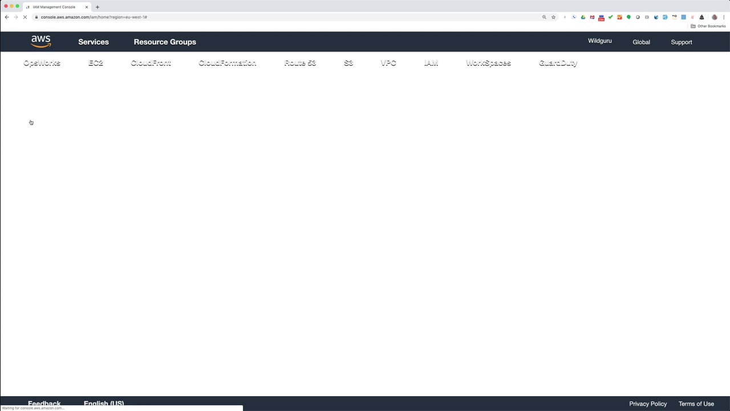The height and width of the screenshot is (411, 730).
Task: Open the Gmail extension icon
Action: pyautogui.click(x=592, y=17)
